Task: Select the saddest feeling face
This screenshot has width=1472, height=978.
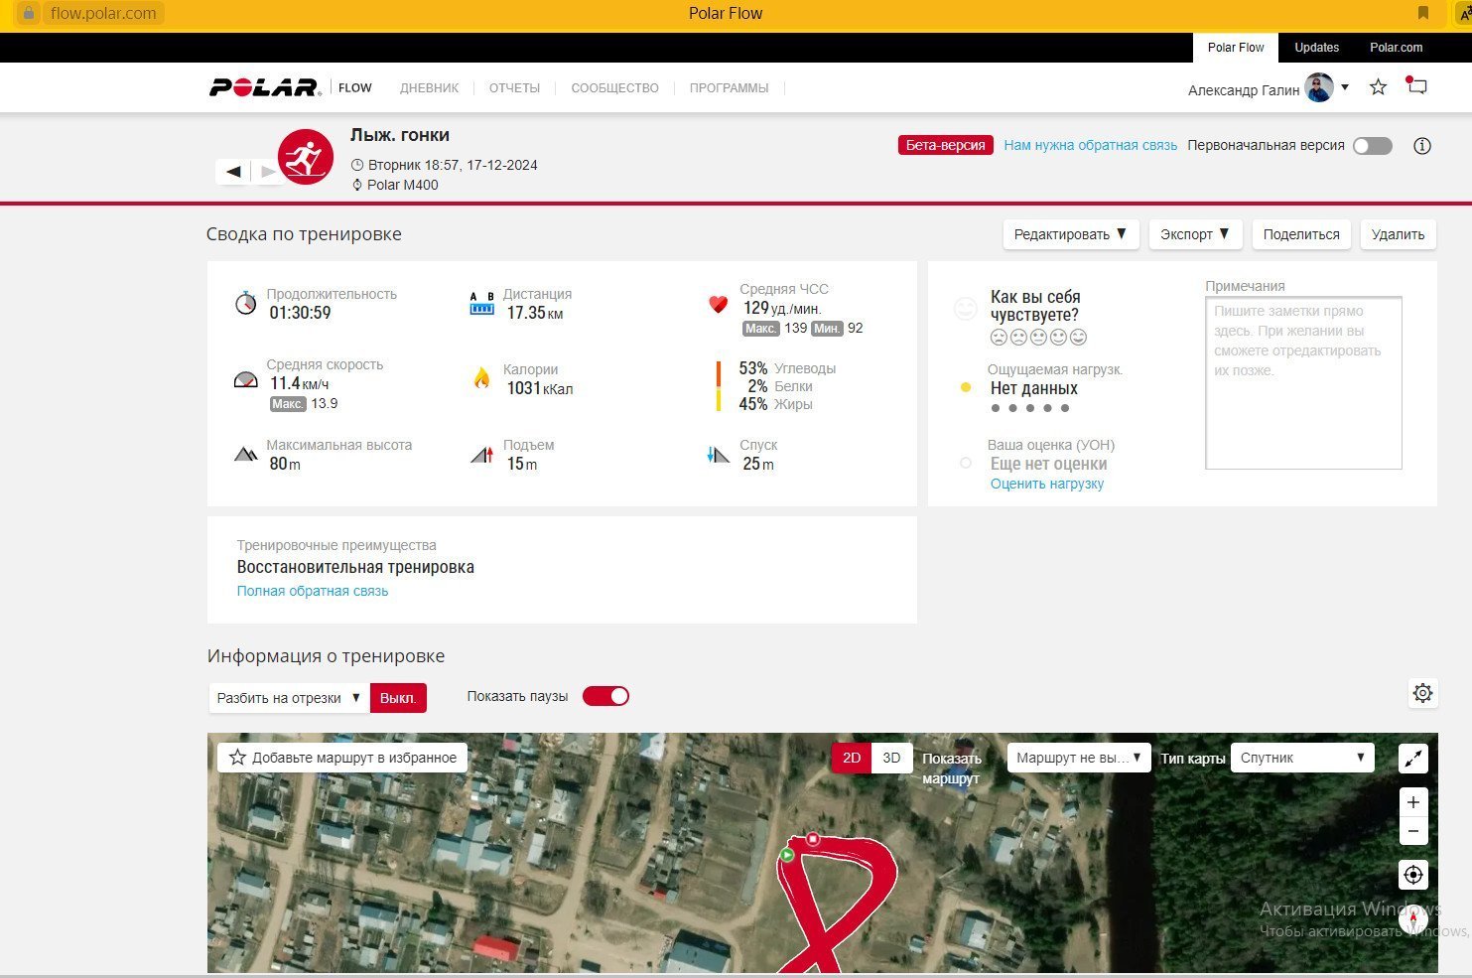Action: 999,338
